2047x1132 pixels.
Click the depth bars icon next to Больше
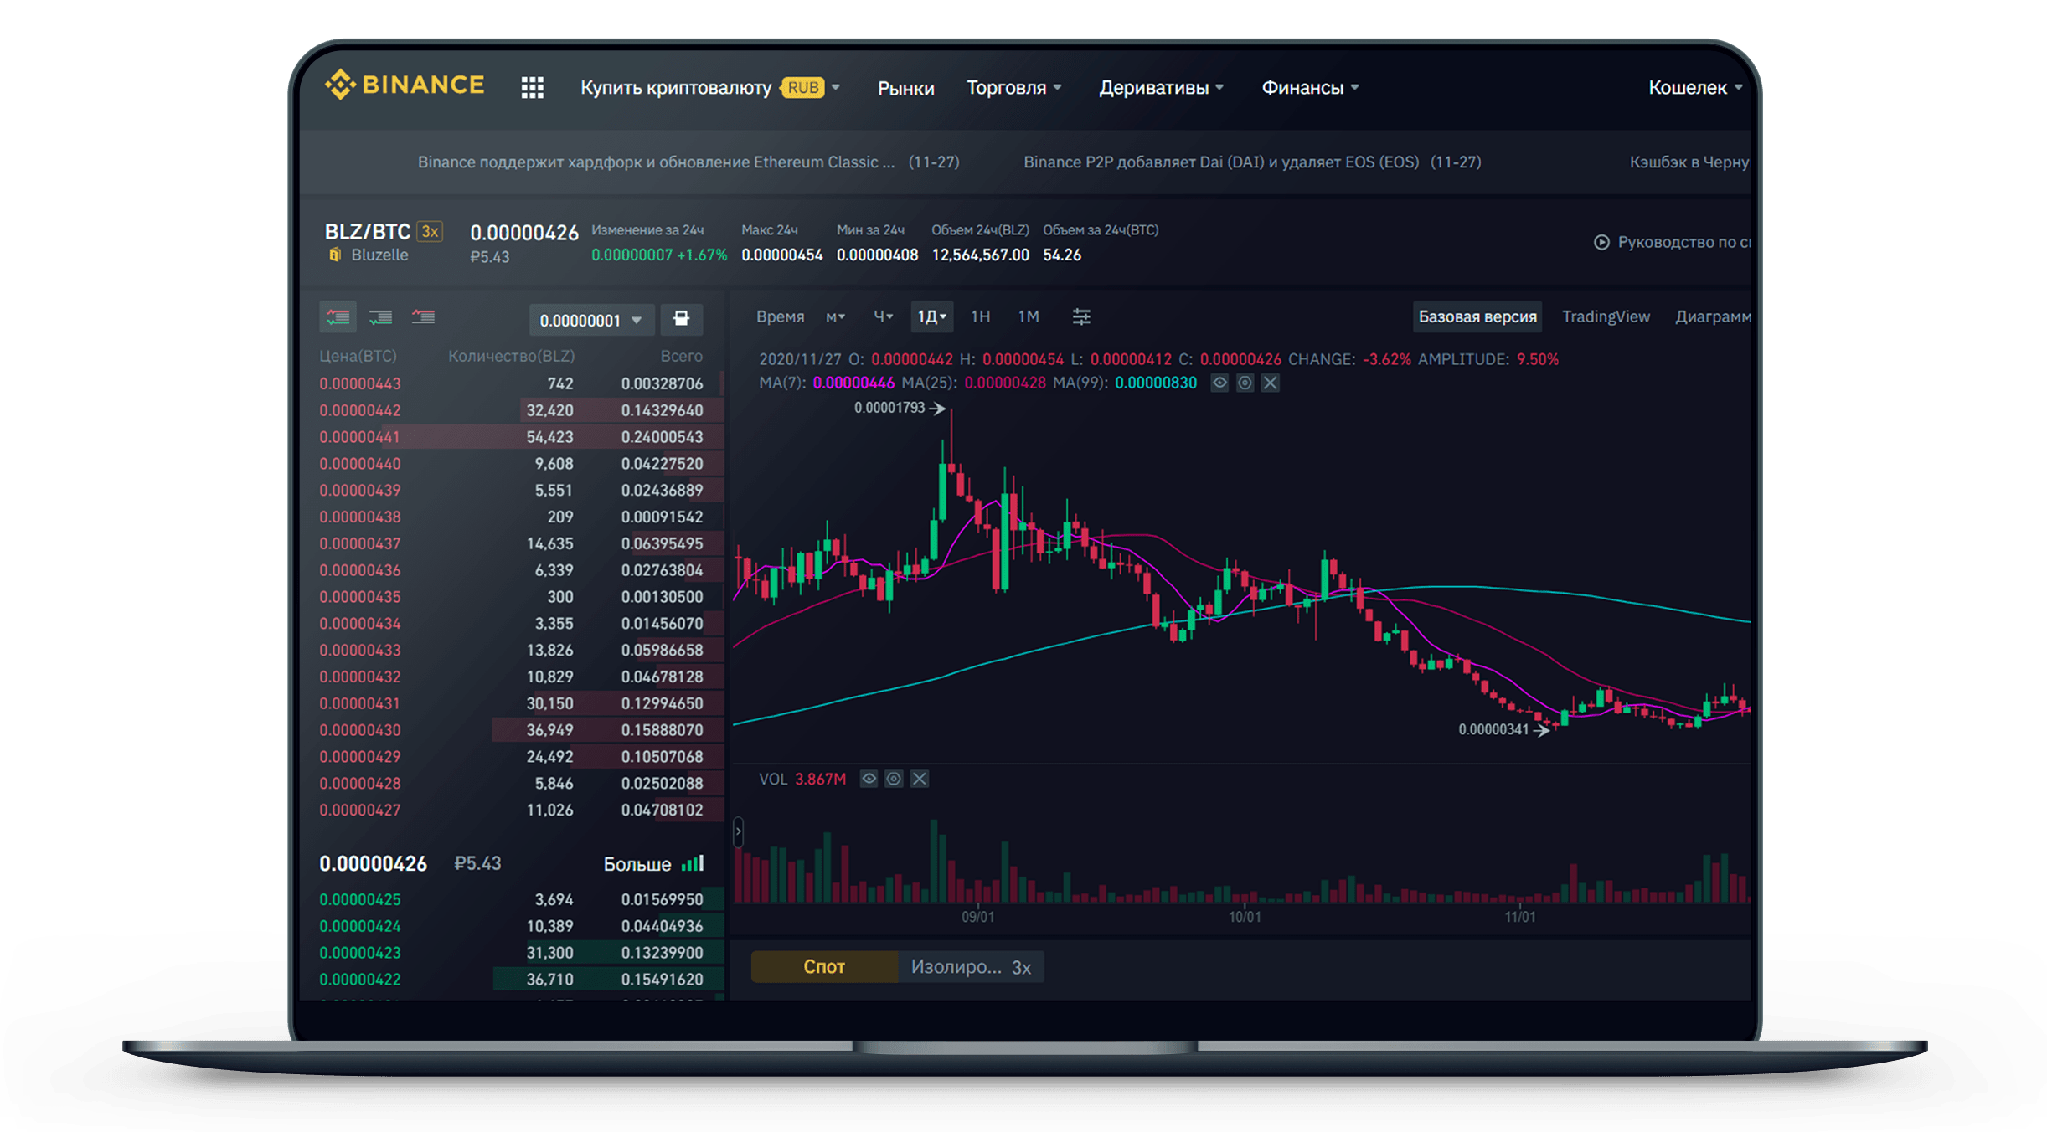[x=693, y=863]
